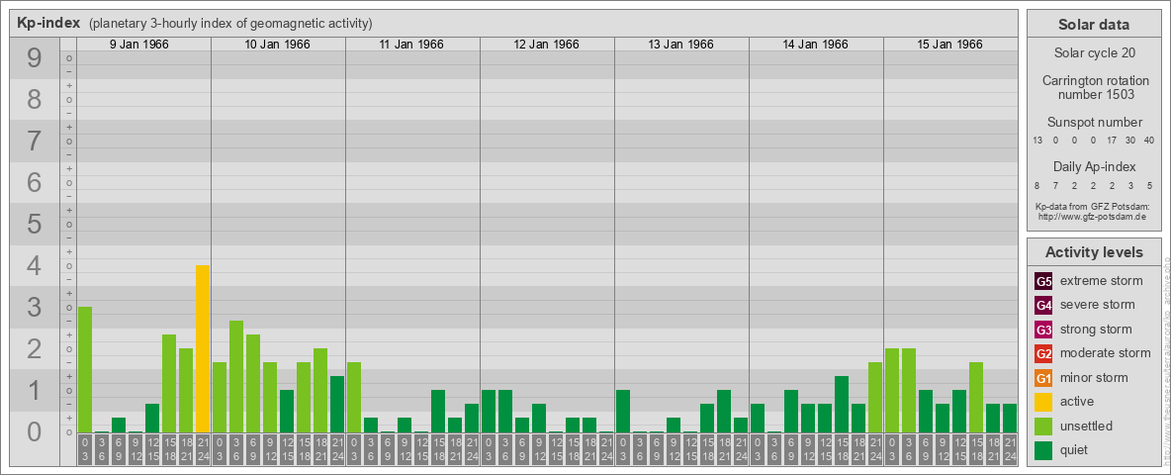Click the 11 Jan 0-3h light green bar

pyautogui.click(x=354, y=398)
